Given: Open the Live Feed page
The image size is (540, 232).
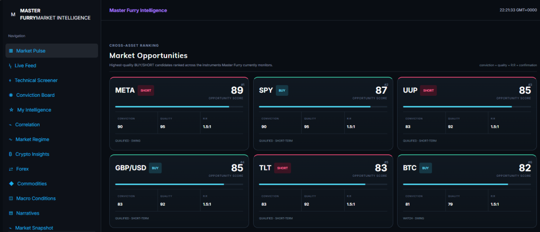Looking at the screenshot, I should point(52,66).
